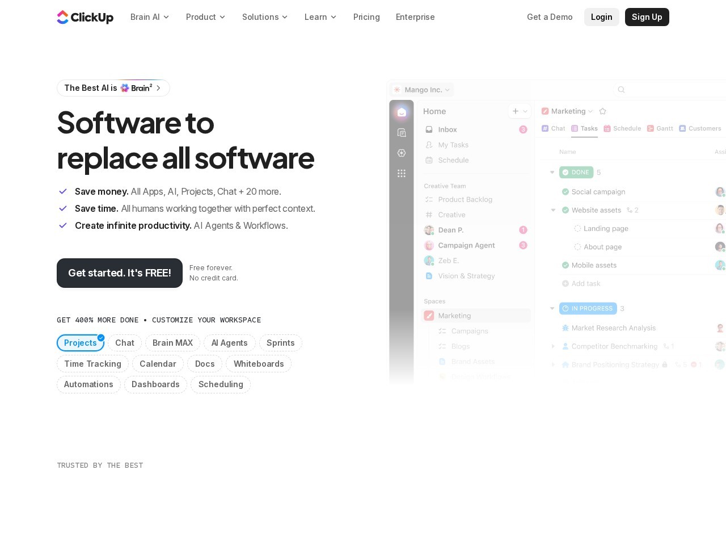726x545 pixels.
Task: Toggle the Time Tracking feature chip
Action: click(92, 364)
